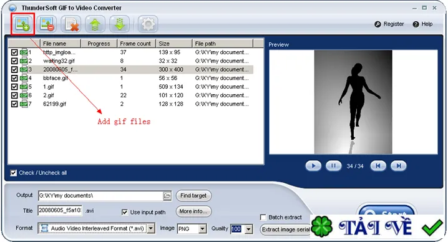The image size is (448, 242).
Task: Click the File path column header
Action: [223, 44]
